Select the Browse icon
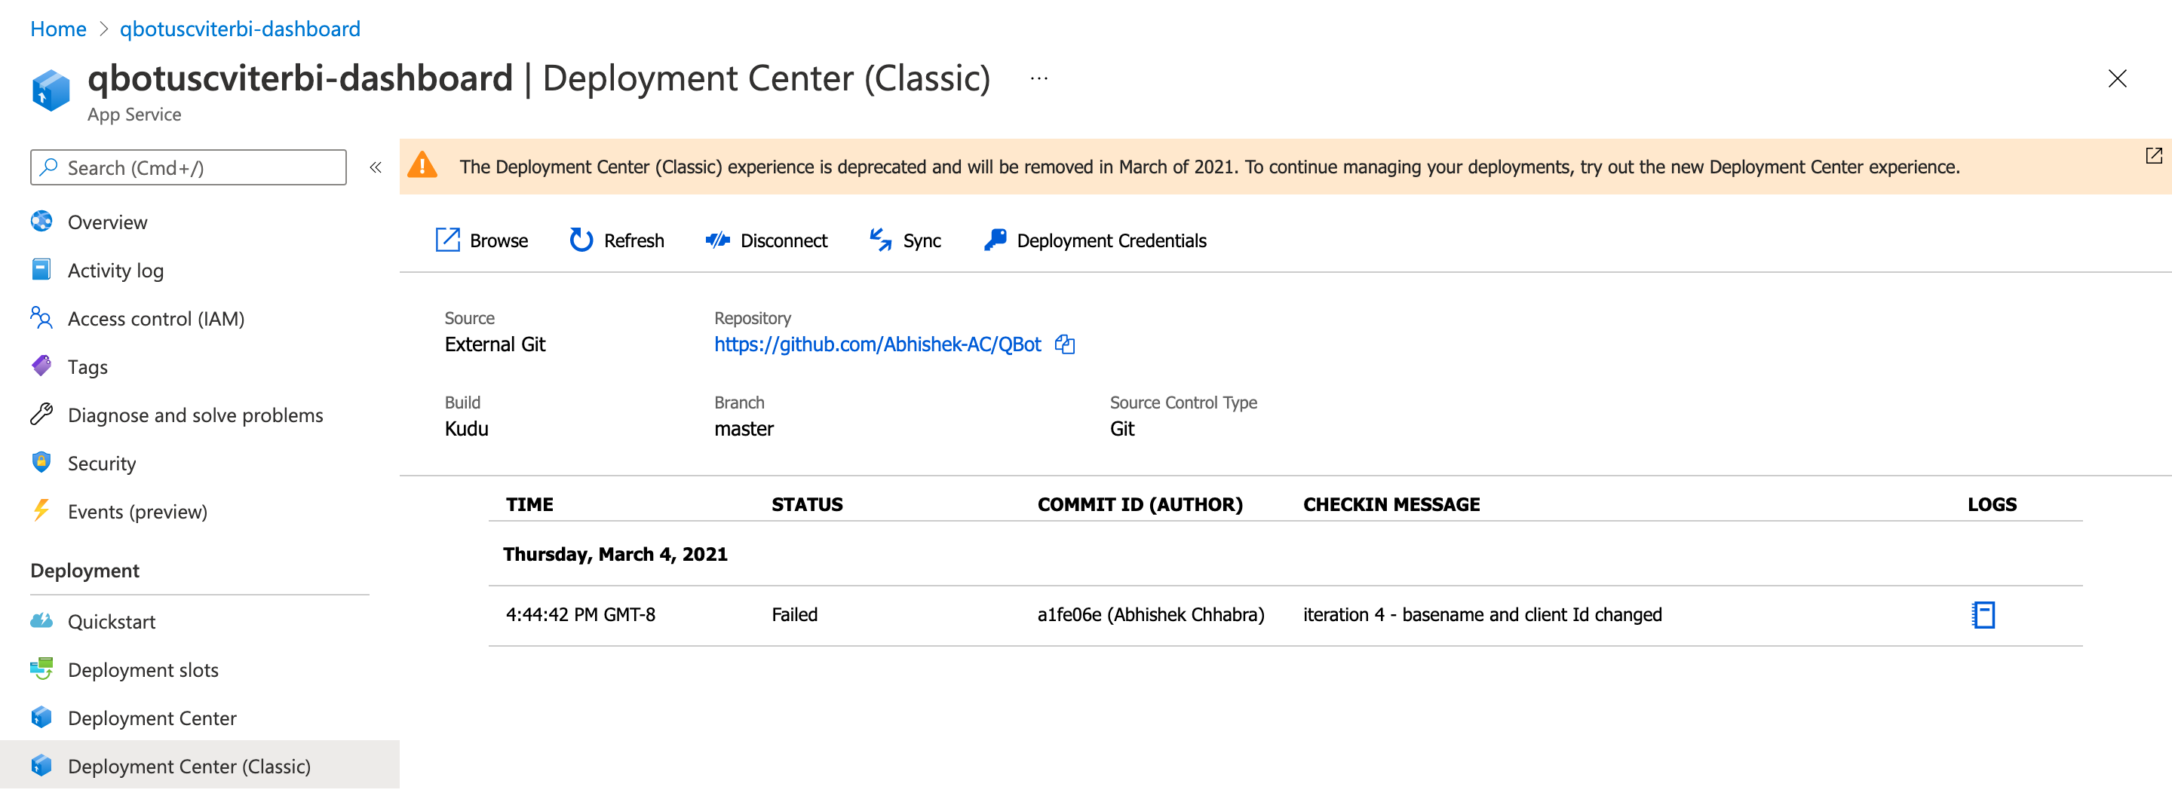Screen dimensions: 2172x805 pyautogui.click(x=448, y=240)
